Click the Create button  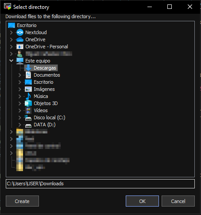coord(22,201)
